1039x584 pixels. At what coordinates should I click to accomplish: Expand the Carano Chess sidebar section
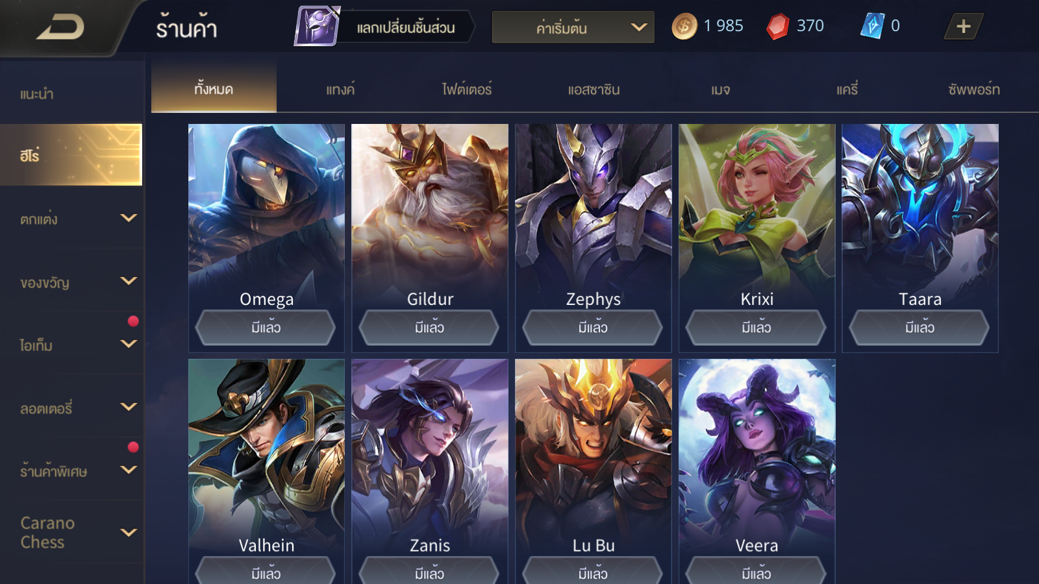71,533
